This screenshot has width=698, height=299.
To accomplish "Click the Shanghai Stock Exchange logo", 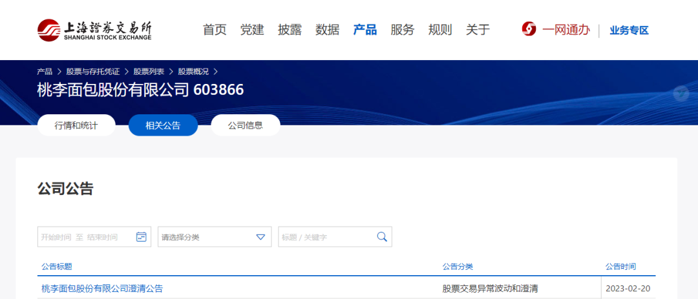I will (94, 30).
